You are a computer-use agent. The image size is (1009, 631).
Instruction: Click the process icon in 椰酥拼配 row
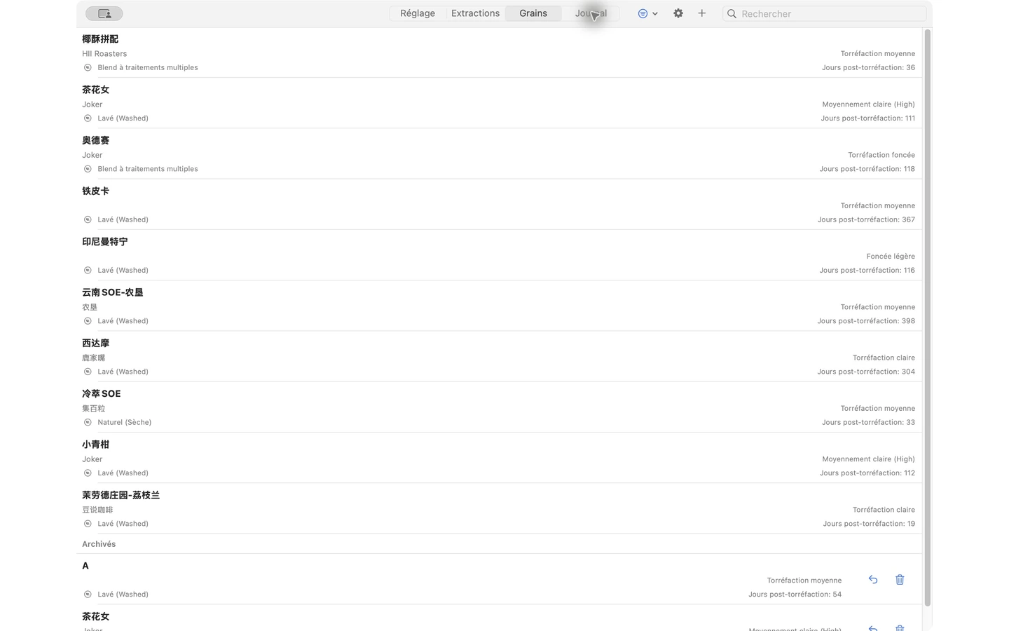click(88, 68)
